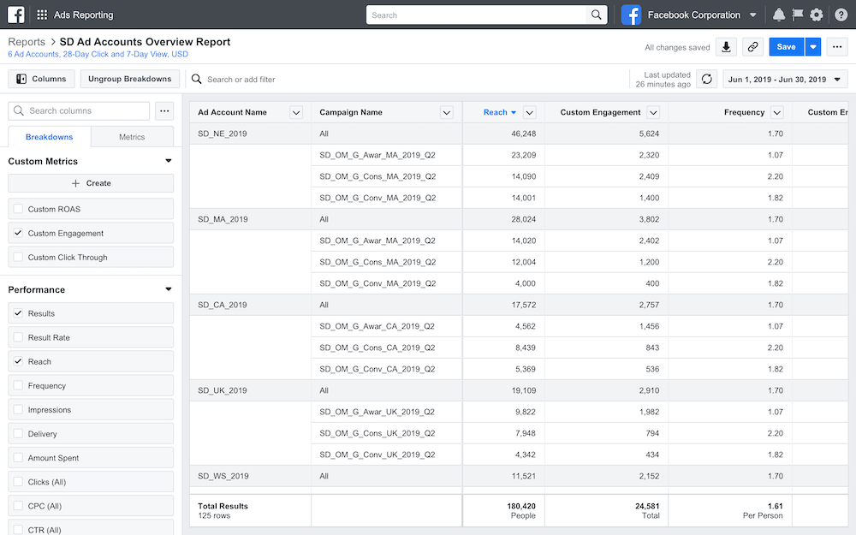Click the download report icon
This screenshot has height=535, width=856.
726,47
